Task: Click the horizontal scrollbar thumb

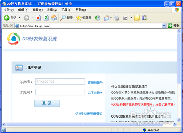Action: pos(85,124)
